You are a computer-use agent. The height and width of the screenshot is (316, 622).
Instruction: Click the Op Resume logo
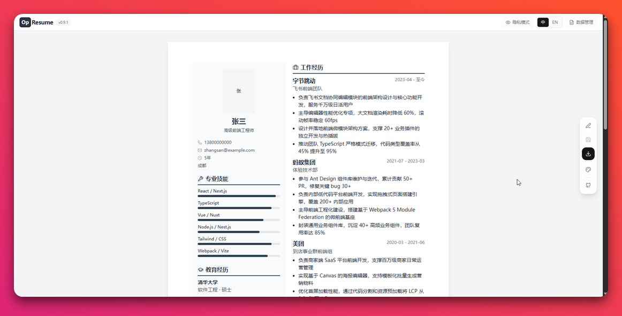click(35, 22)
